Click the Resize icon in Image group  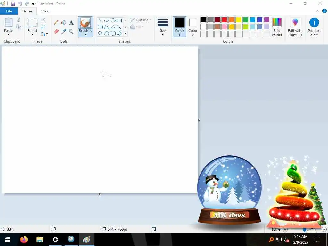tap(43, 27)
